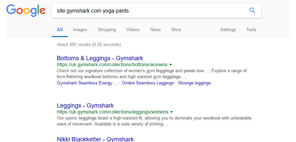296x142 pixels.
Task: Expand the green arrow next to leggings/womens URL
Action: (172, 112)
